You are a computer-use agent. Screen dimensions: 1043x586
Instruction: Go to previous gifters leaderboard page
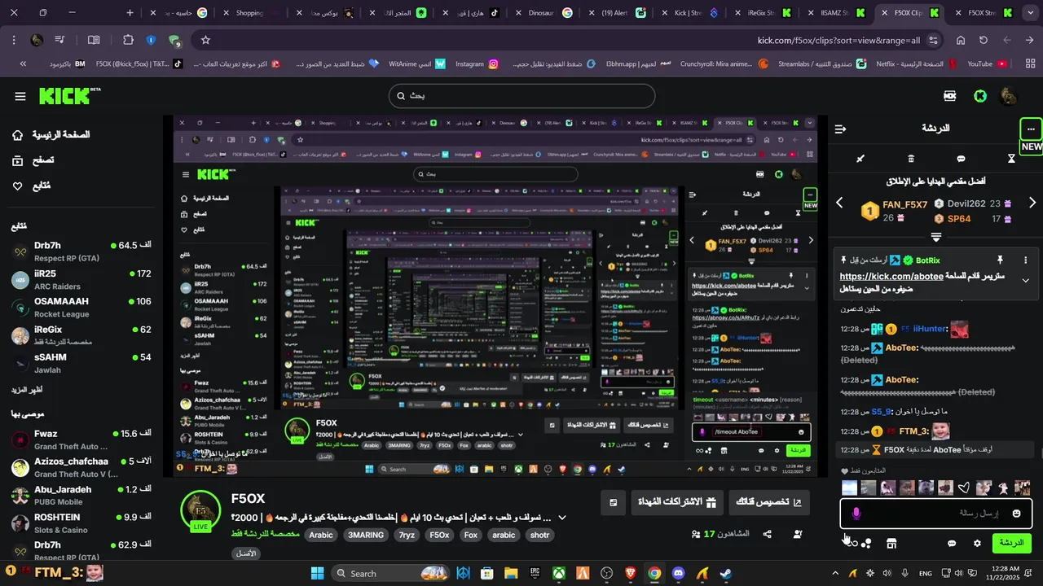[839, 203]
